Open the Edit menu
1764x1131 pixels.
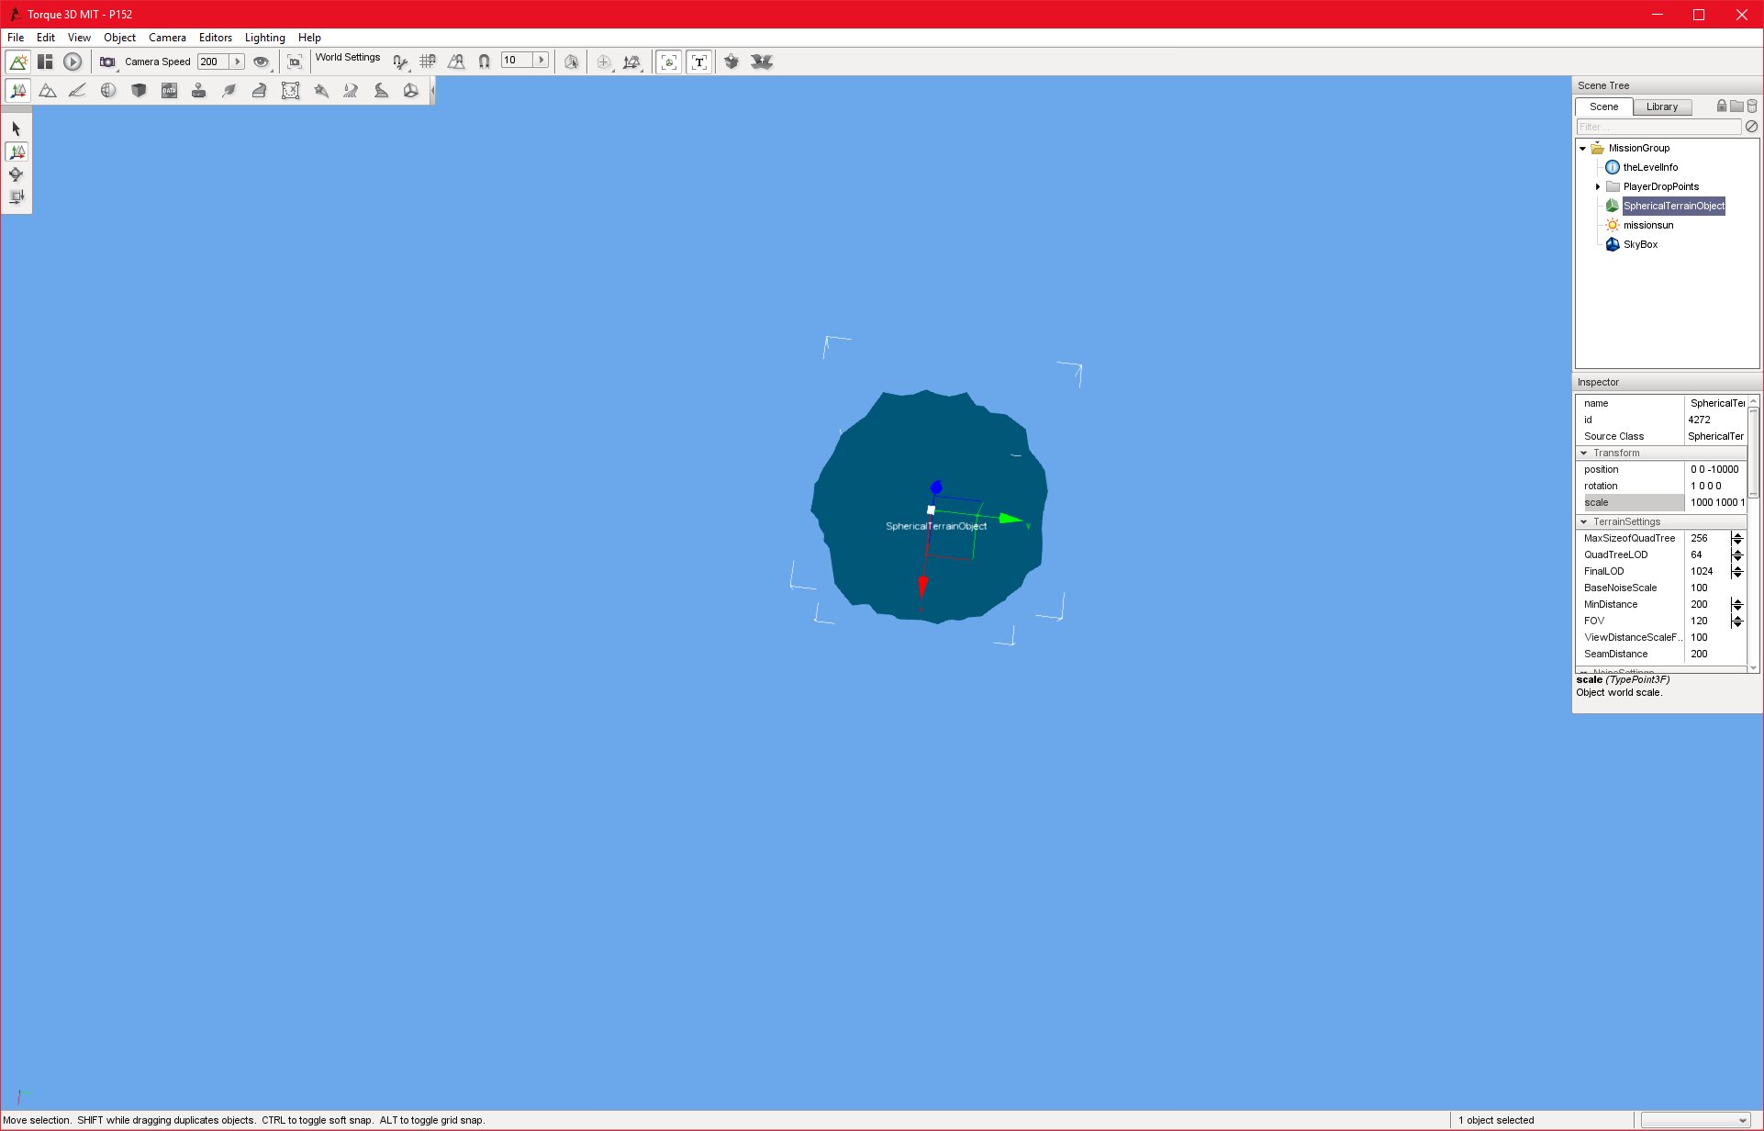46,38
